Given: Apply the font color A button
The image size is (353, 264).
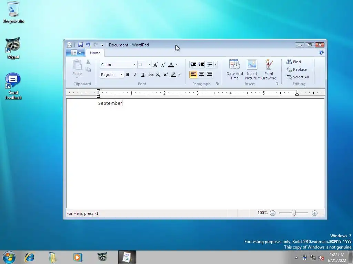Looking at the screenshot, I should (171, 65).
